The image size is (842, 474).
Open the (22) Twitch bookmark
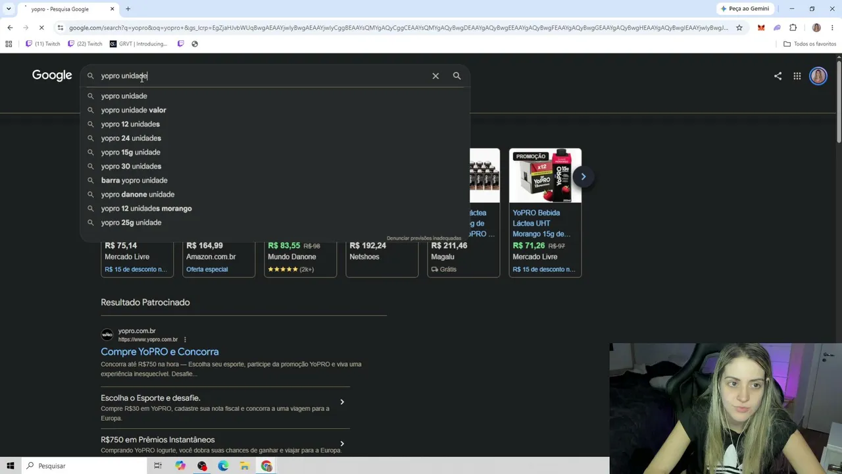85,44
